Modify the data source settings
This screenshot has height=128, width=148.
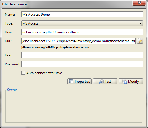131,81
